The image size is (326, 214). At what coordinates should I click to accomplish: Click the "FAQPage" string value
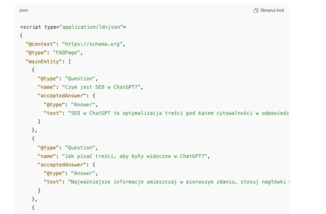tap(66, 53)
